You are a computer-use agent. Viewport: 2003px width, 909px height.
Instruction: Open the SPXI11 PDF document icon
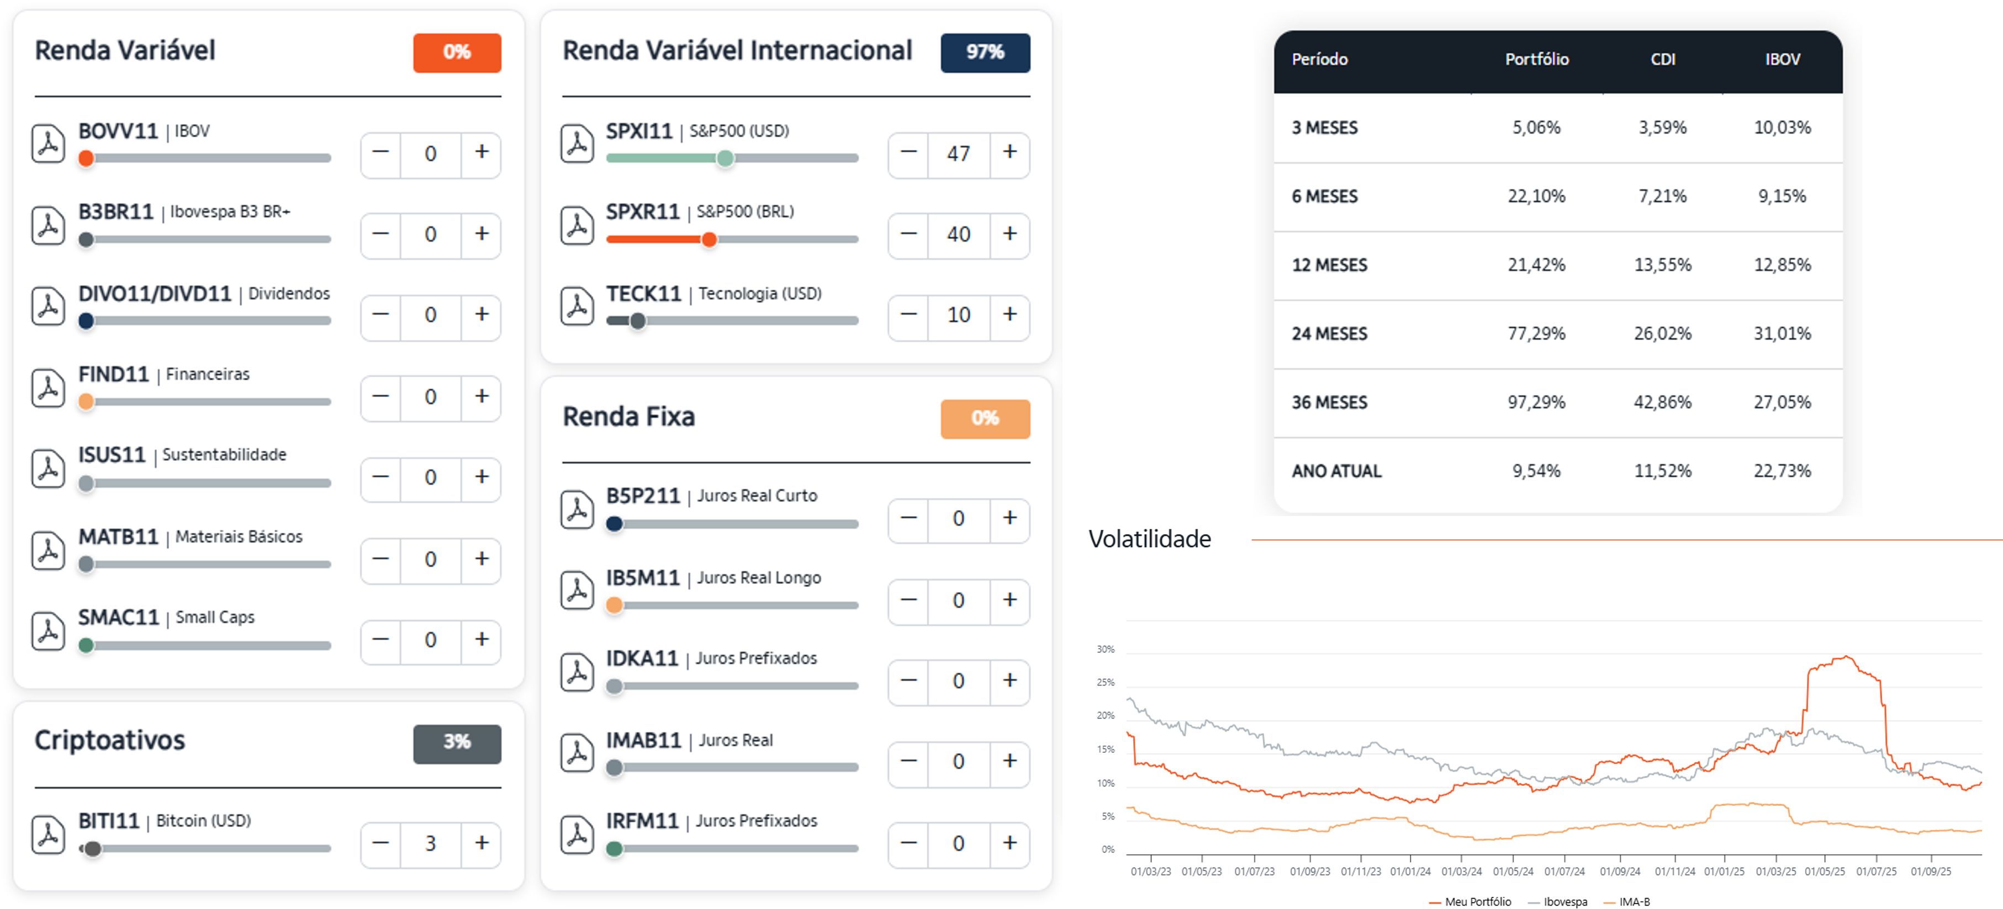point(577,143)
